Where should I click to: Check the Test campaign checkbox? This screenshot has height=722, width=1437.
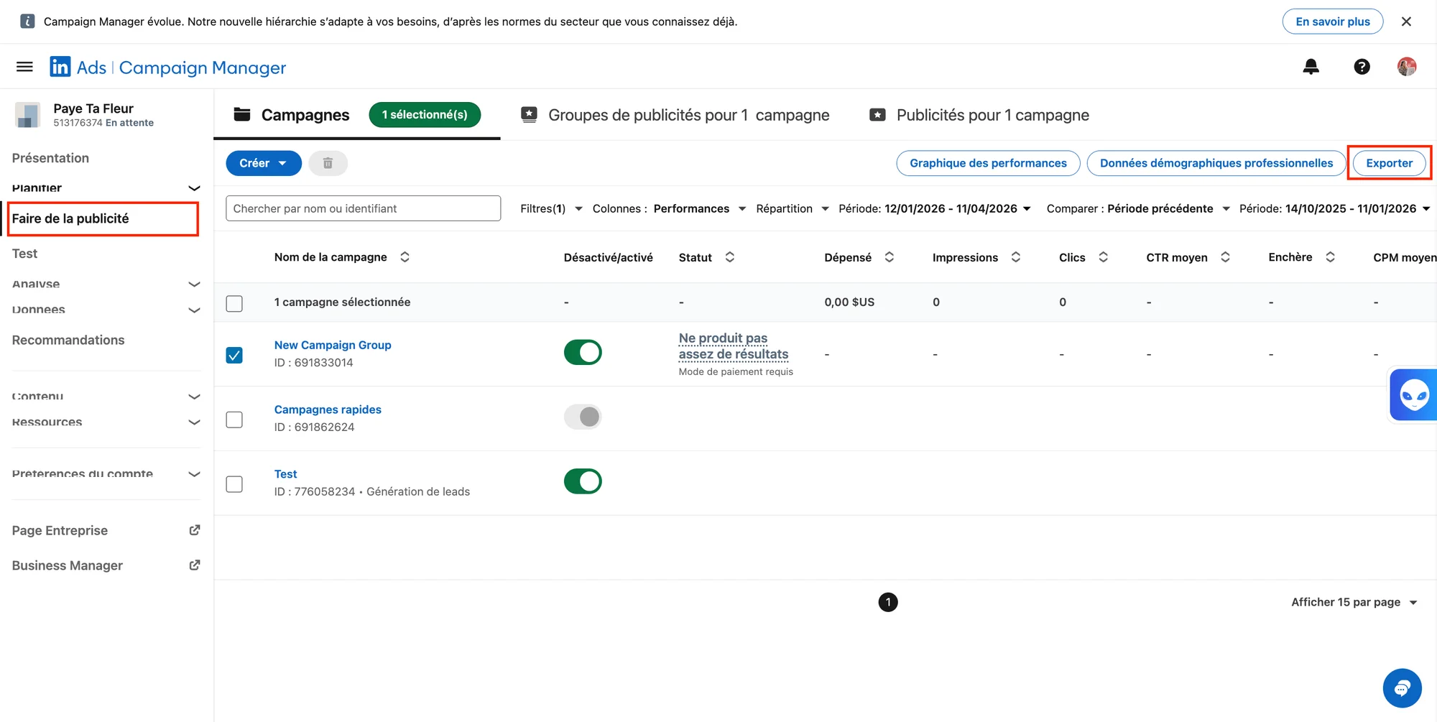[234, 484]
